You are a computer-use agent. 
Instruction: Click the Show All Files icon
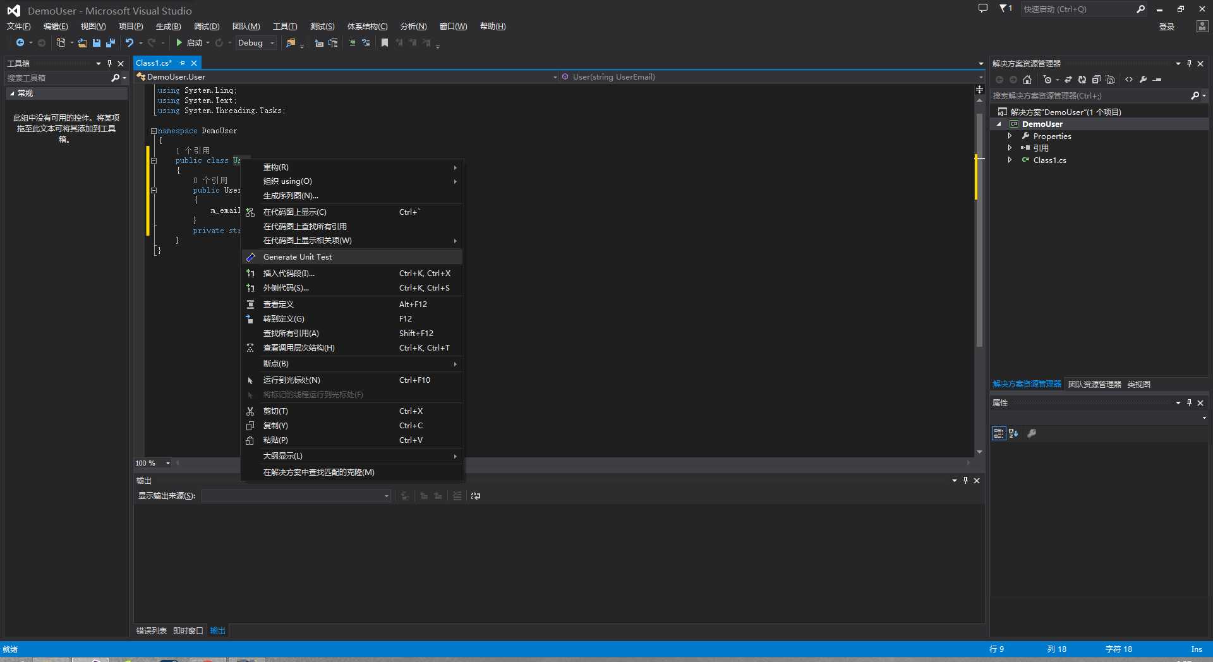1110,80
